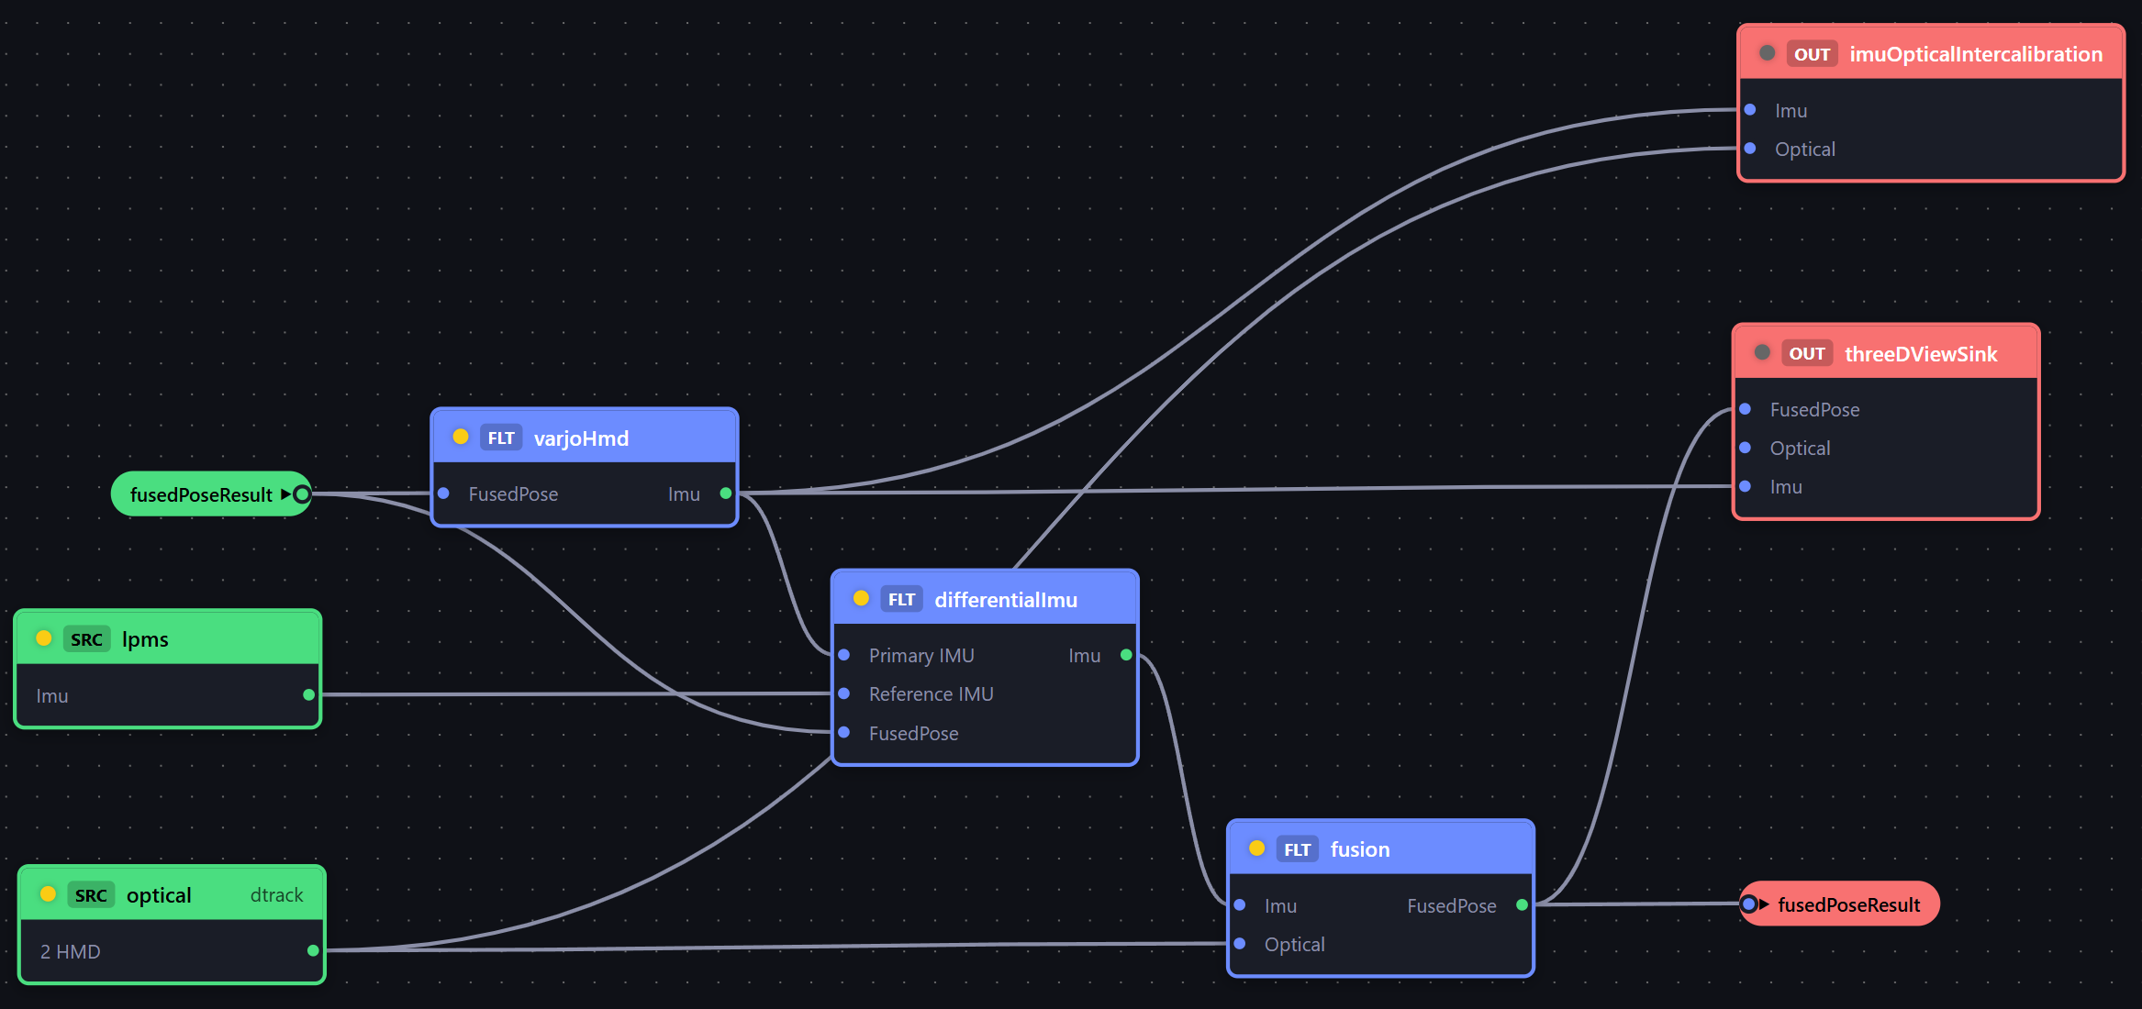Select imuOpticalIntercalibration Optical input port

coord(1750,148)
